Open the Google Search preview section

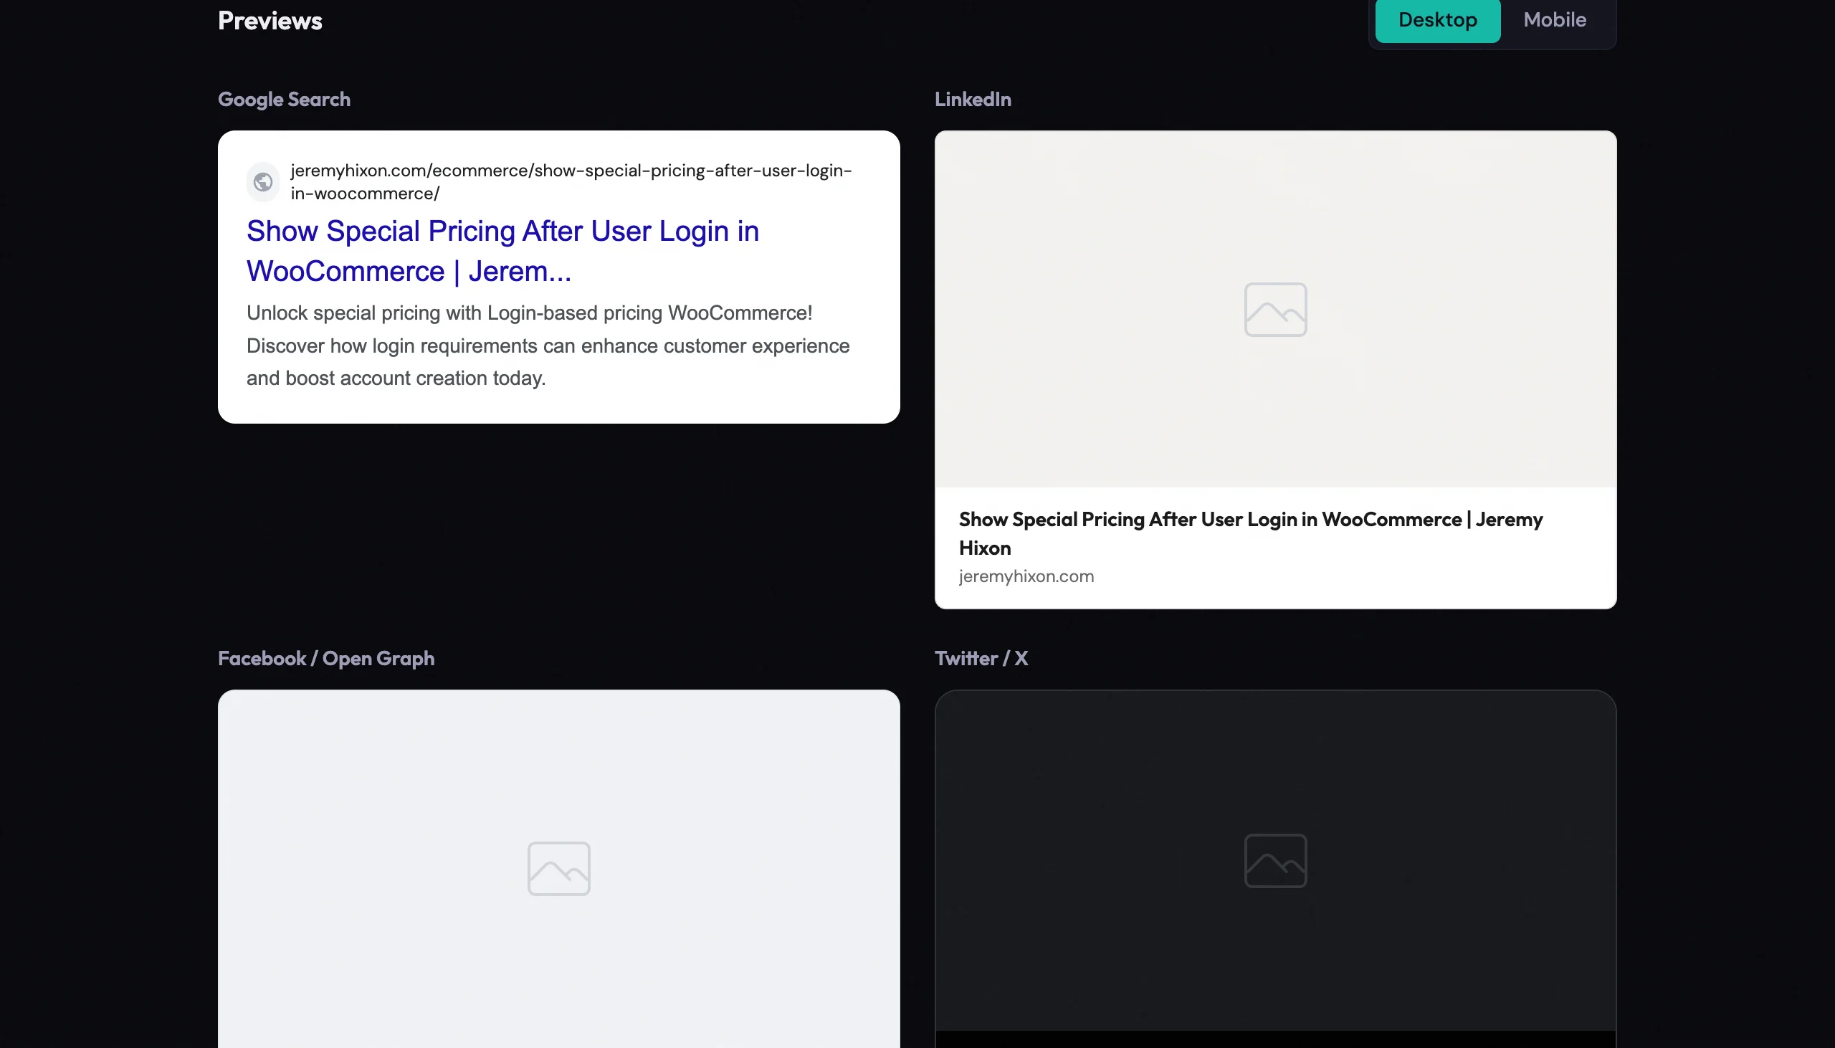point(284,99)
